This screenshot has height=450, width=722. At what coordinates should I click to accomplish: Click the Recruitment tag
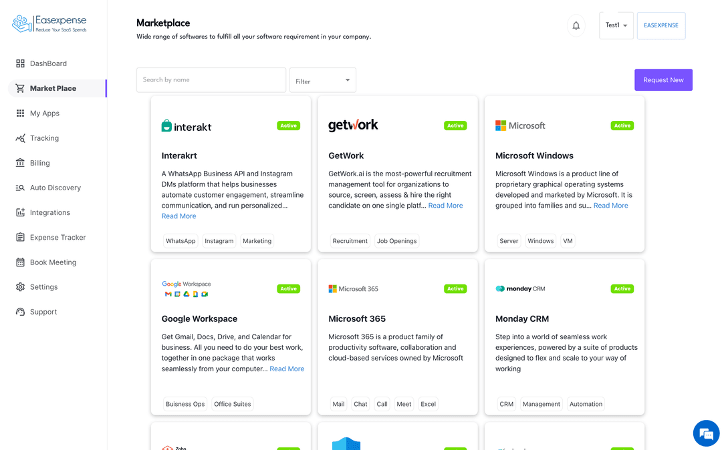click(350, 241)
